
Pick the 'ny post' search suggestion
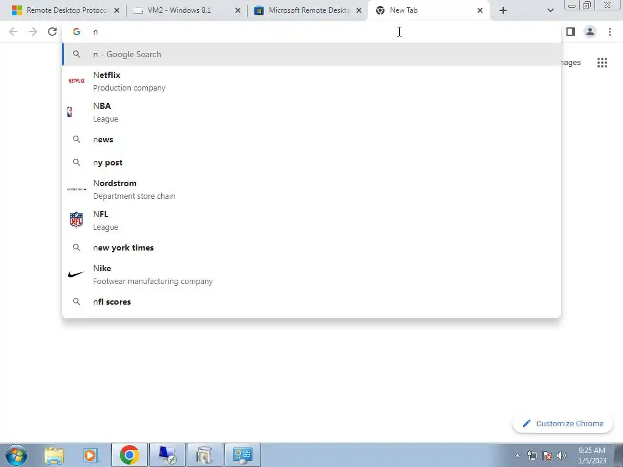(x=311, y=162)
